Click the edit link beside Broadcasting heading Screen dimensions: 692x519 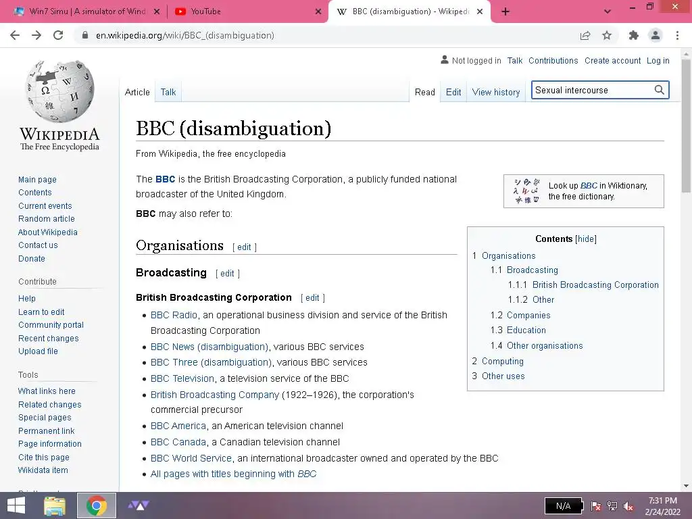click(227, 274)
